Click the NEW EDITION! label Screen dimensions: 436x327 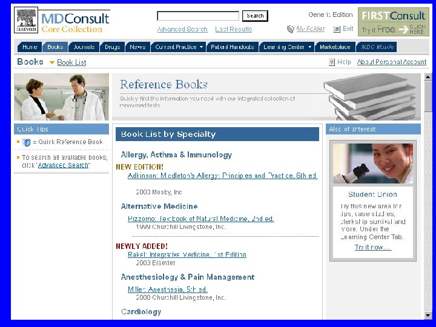(140, 167)
